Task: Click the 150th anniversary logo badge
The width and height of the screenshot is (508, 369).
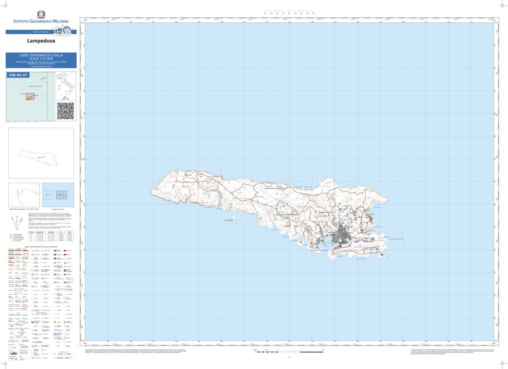Action: pos(60,31)
